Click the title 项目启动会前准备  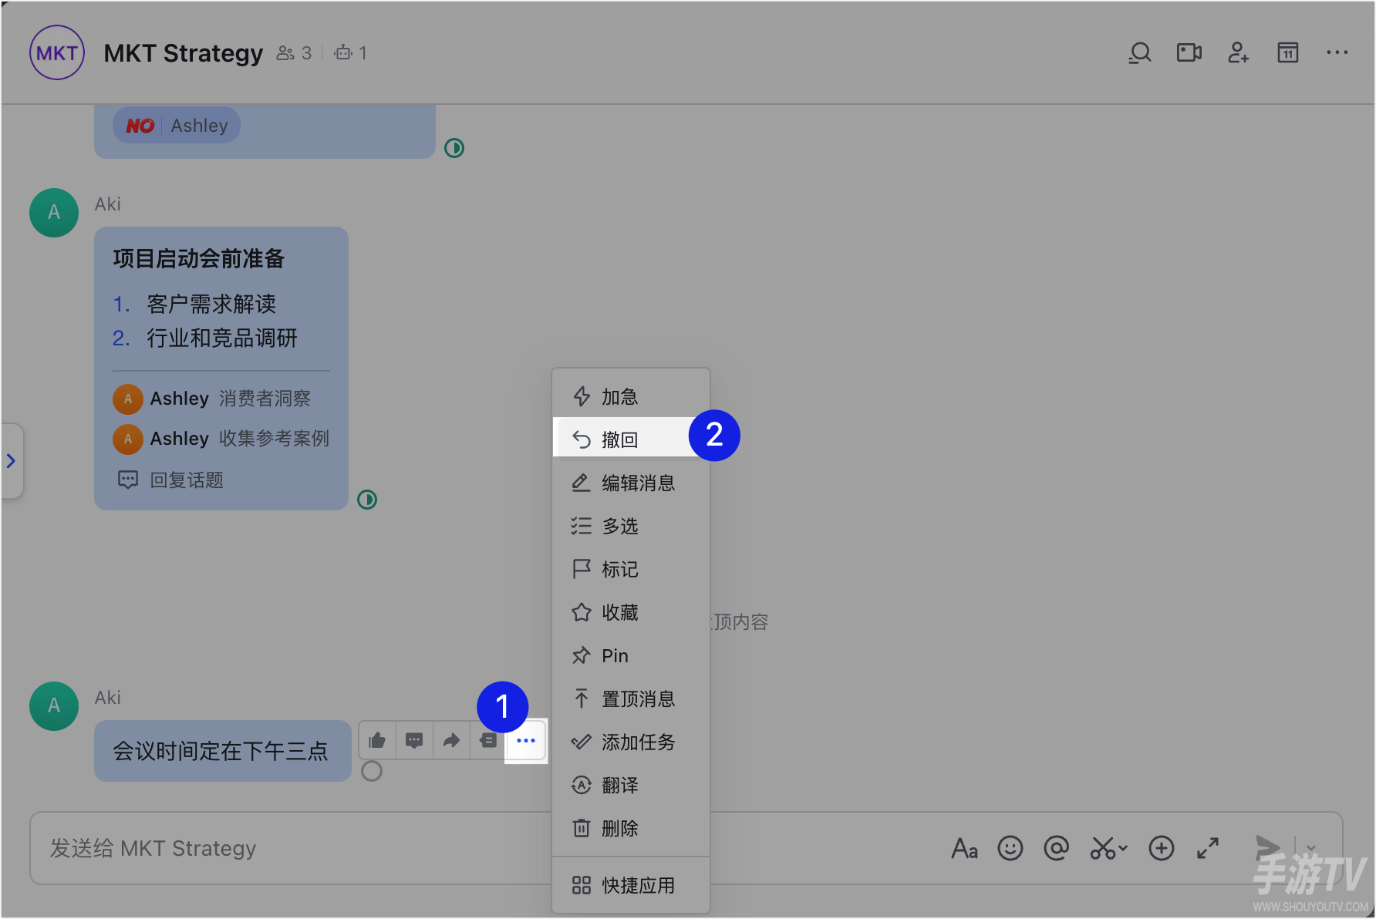(199, 258)
